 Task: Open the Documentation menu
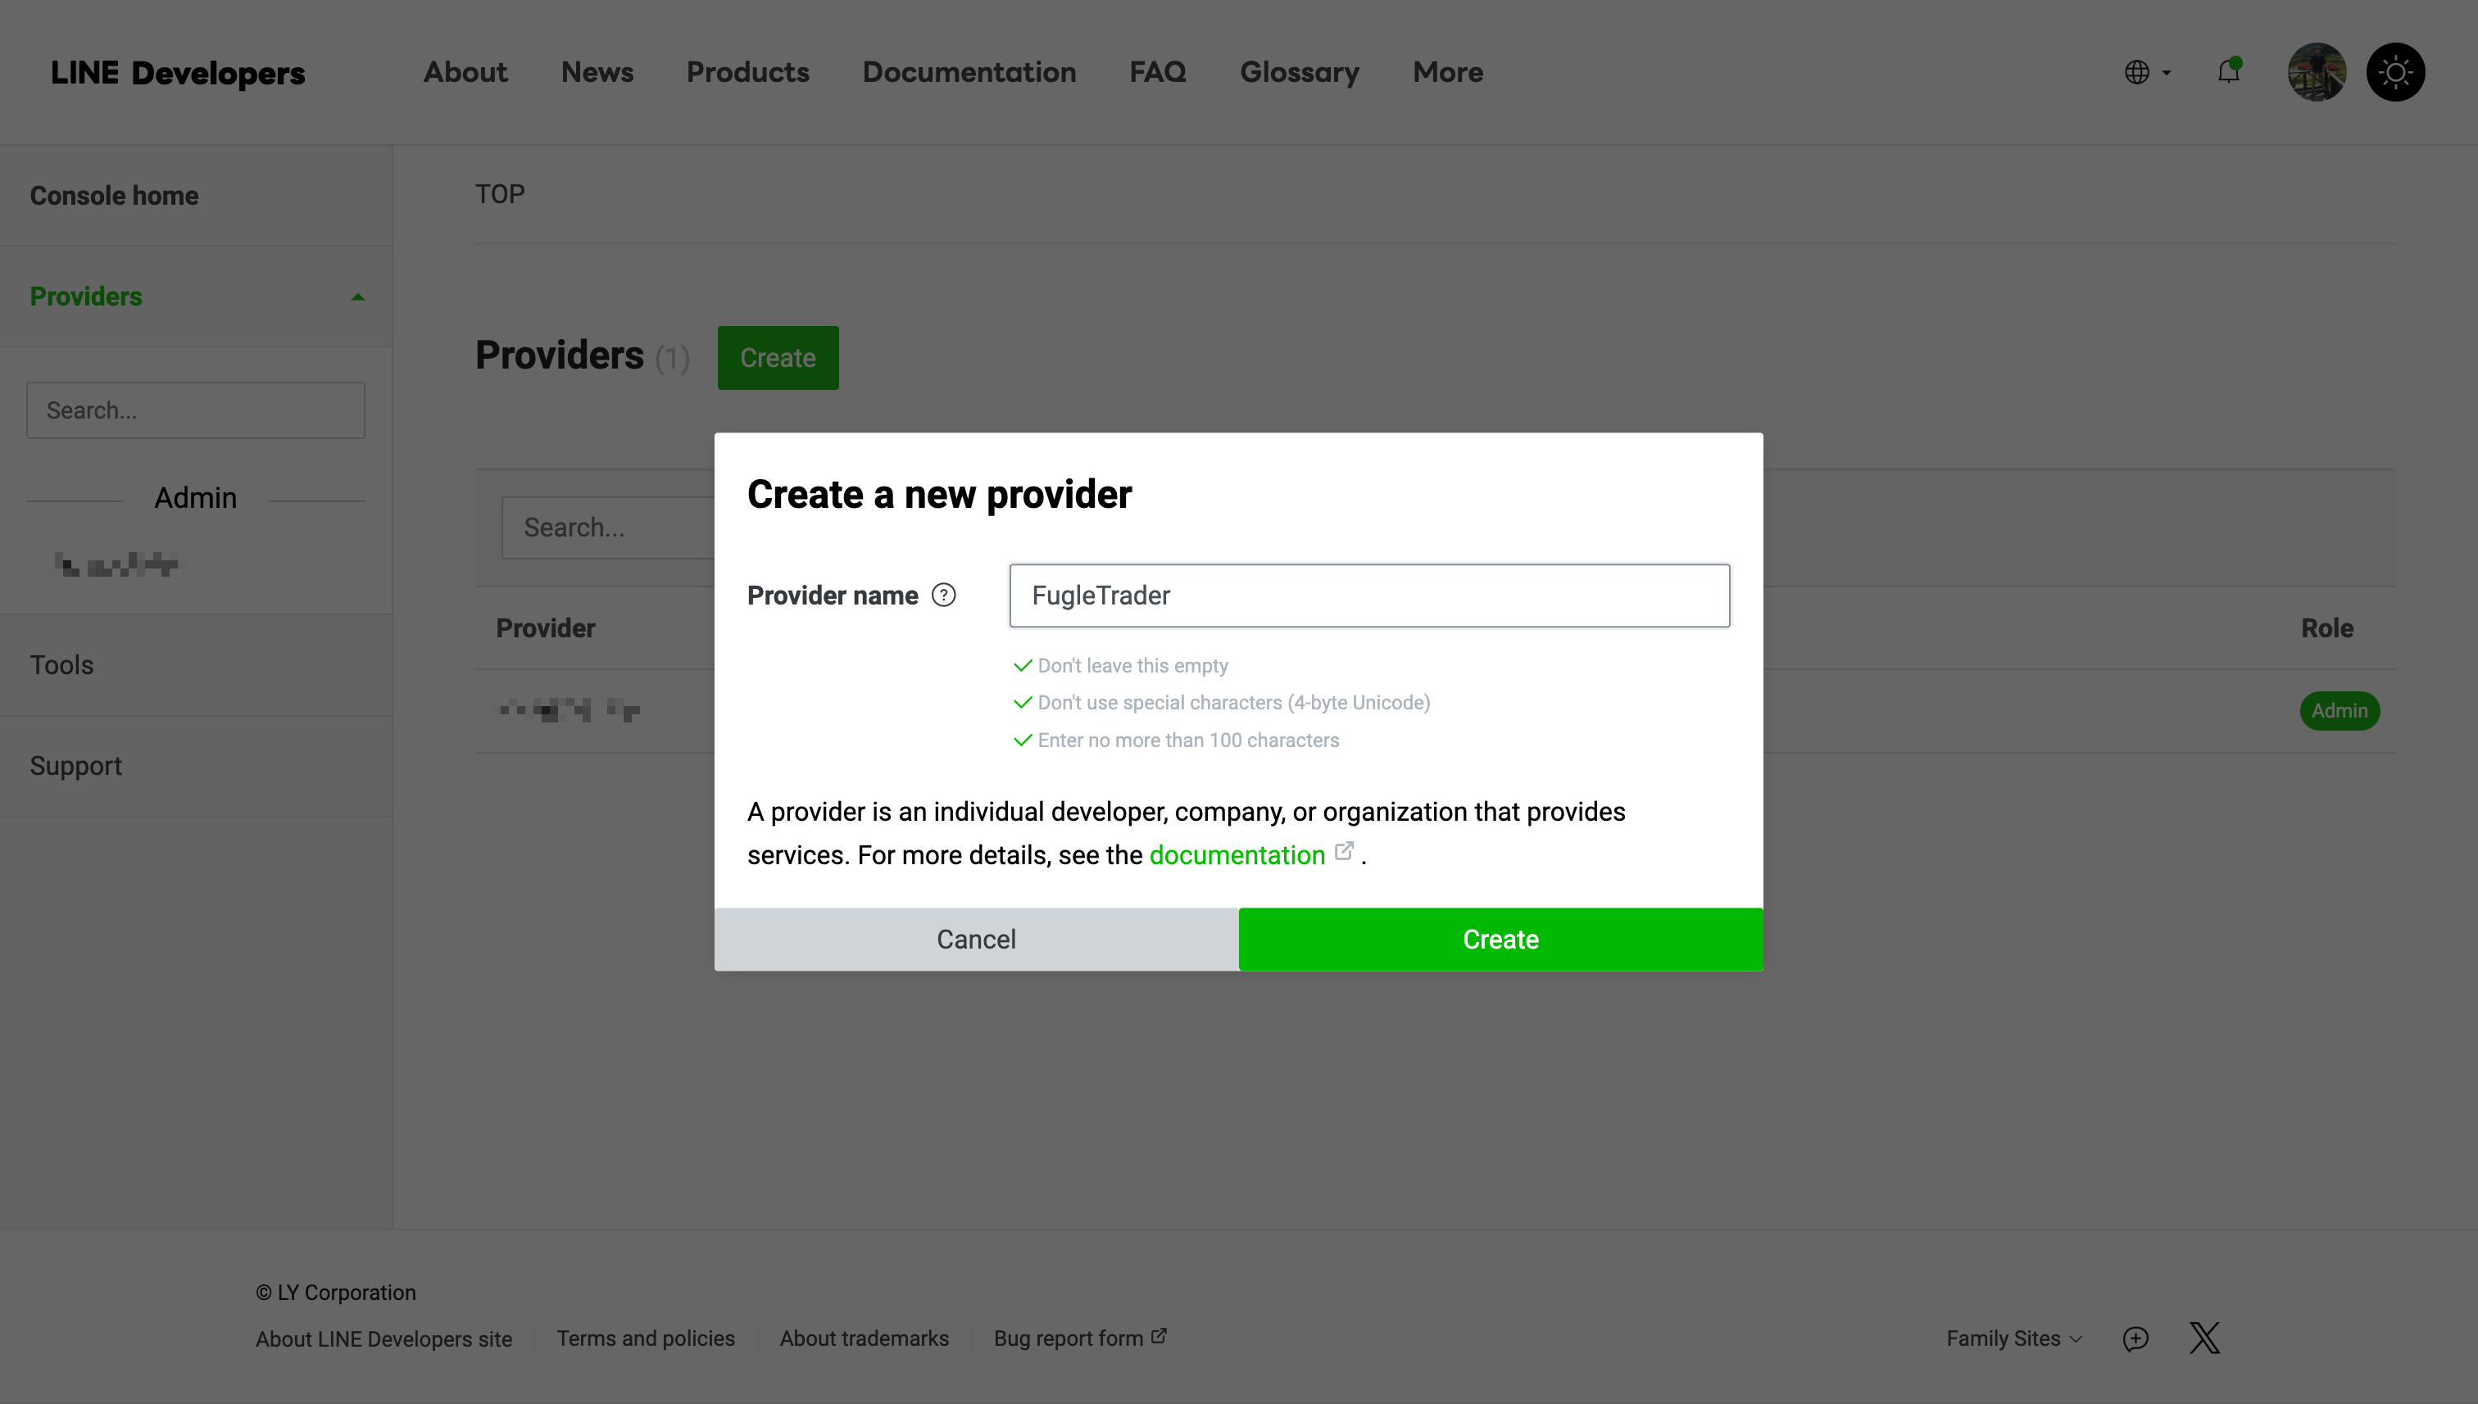click(969, 72)
